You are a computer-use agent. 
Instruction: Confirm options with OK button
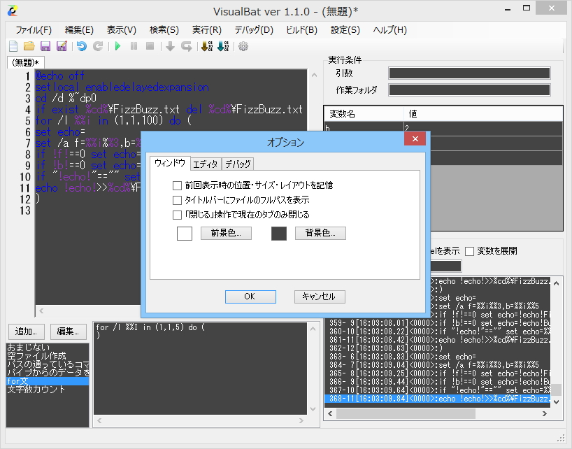coord(250,297)
